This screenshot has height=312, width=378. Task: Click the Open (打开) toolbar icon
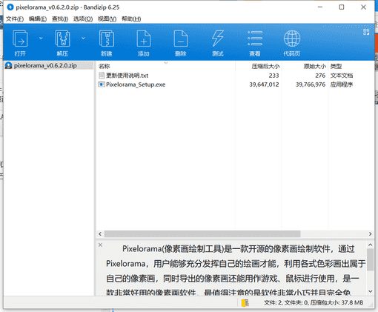click(x=20, y=39)
